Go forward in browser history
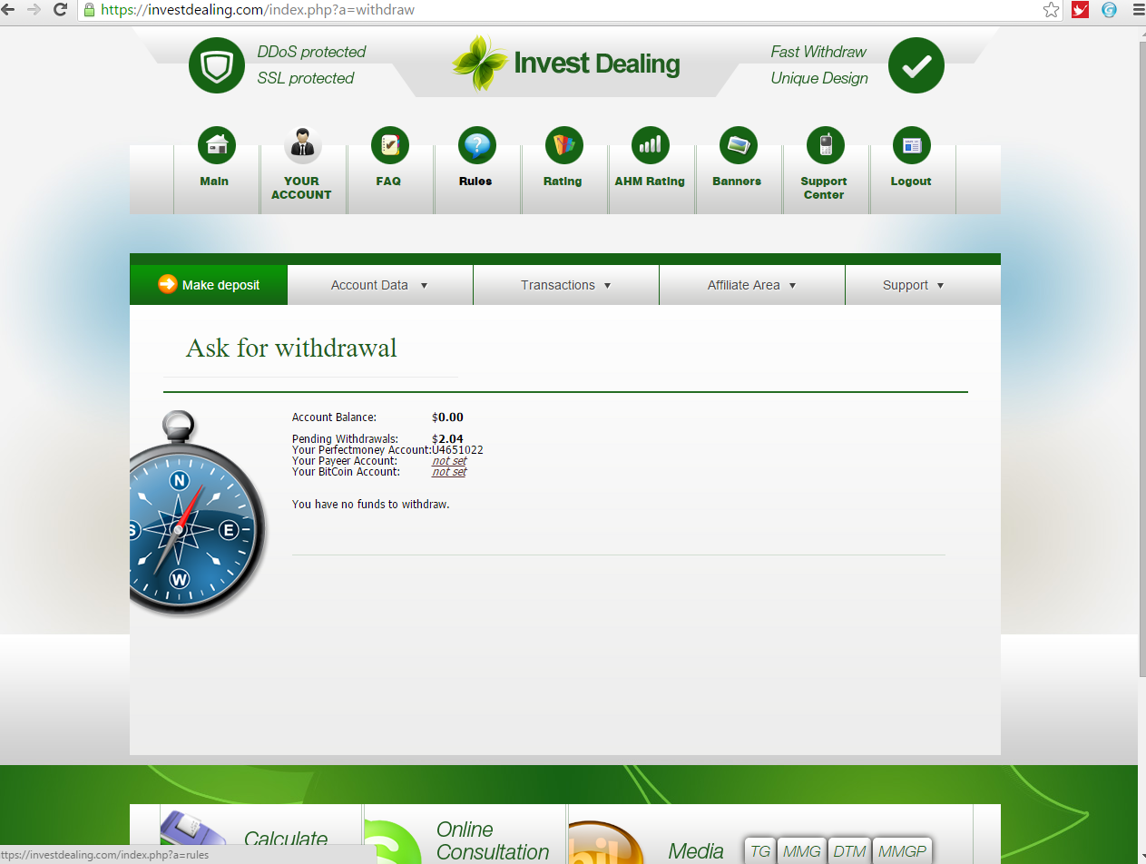1146x864 pixels. (34, 10)
